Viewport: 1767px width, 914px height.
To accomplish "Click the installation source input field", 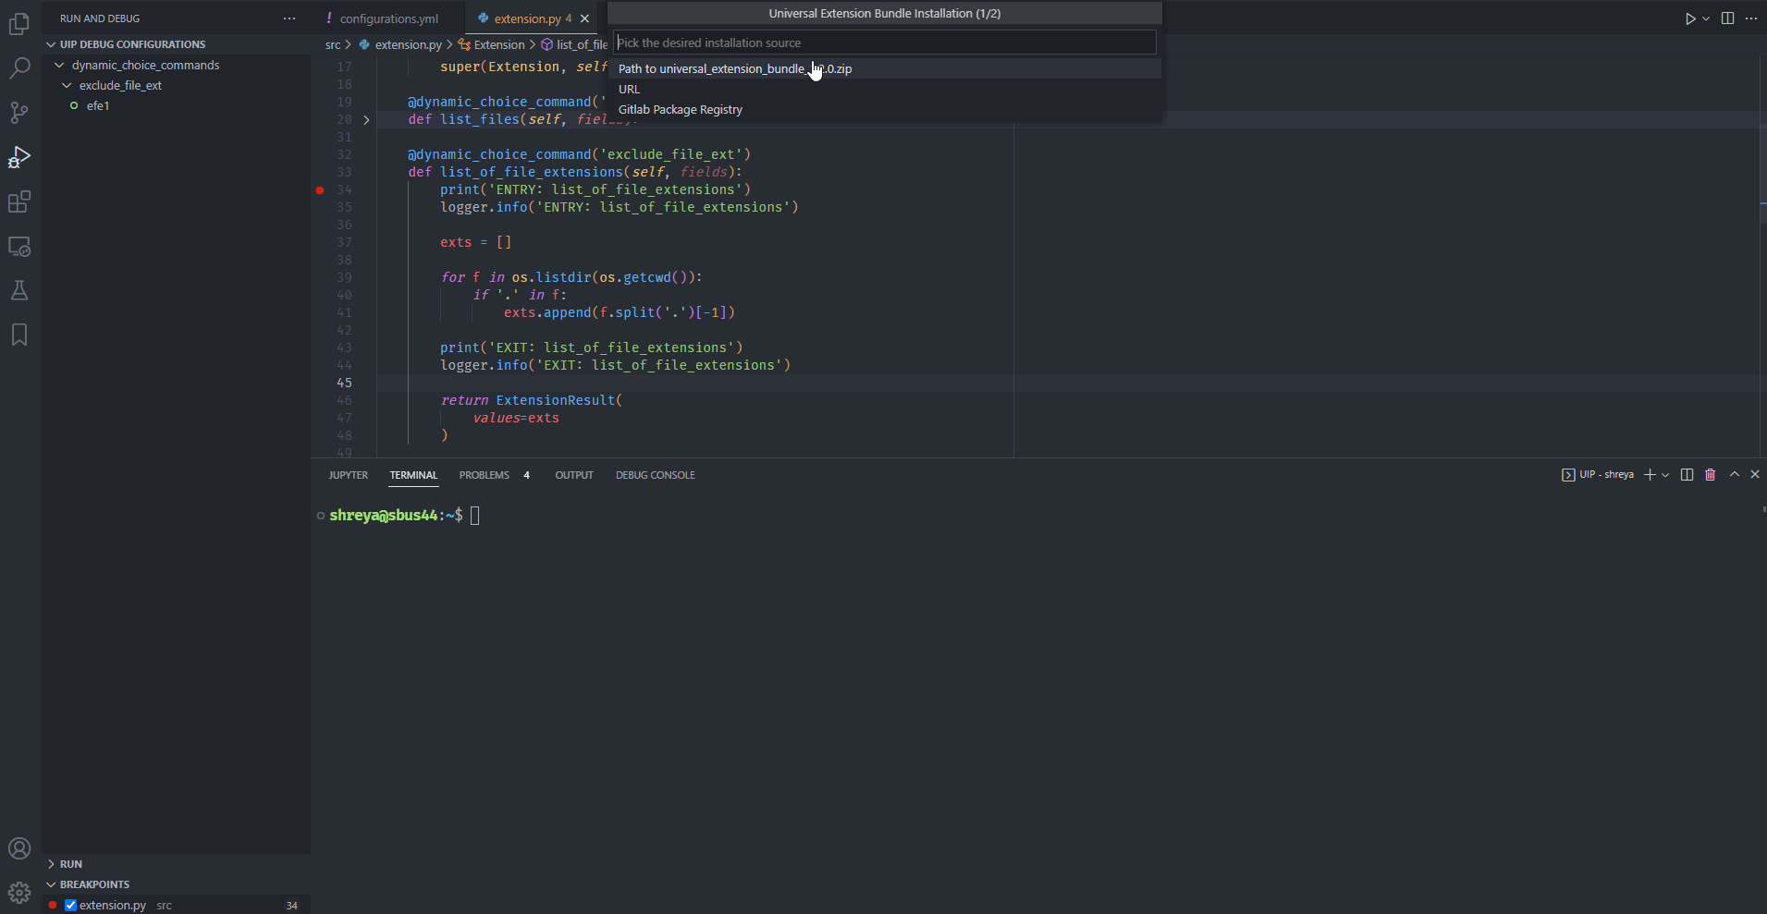I will coord(884,43).
